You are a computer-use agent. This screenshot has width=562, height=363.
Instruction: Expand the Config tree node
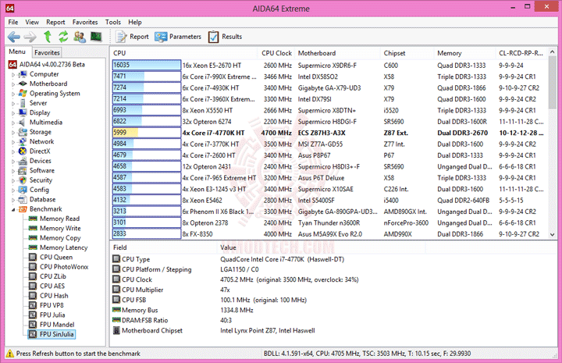coord(13,190)
